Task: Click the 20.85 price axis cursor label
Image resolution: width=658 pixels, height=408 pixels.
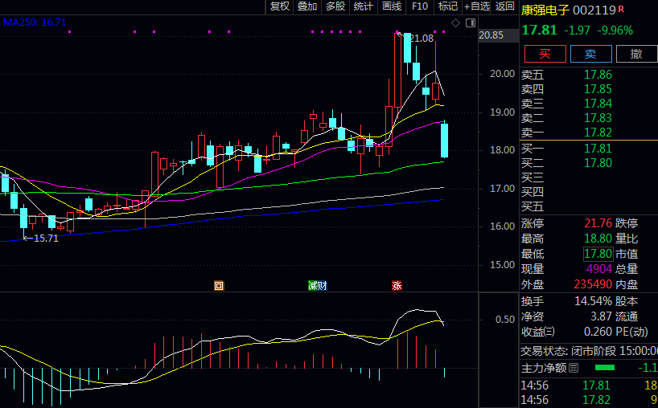Action: 498,35
